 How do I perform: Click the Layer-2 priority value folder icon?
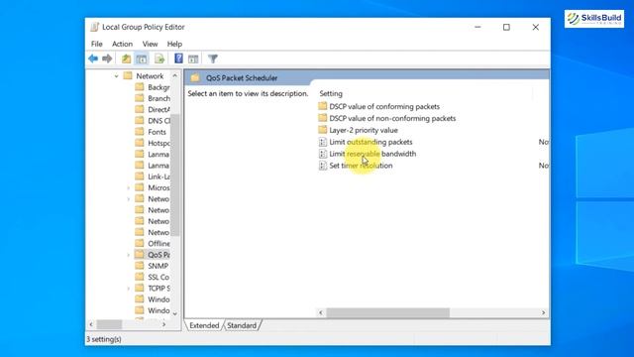pyautogui.click(x=322, y=130)
